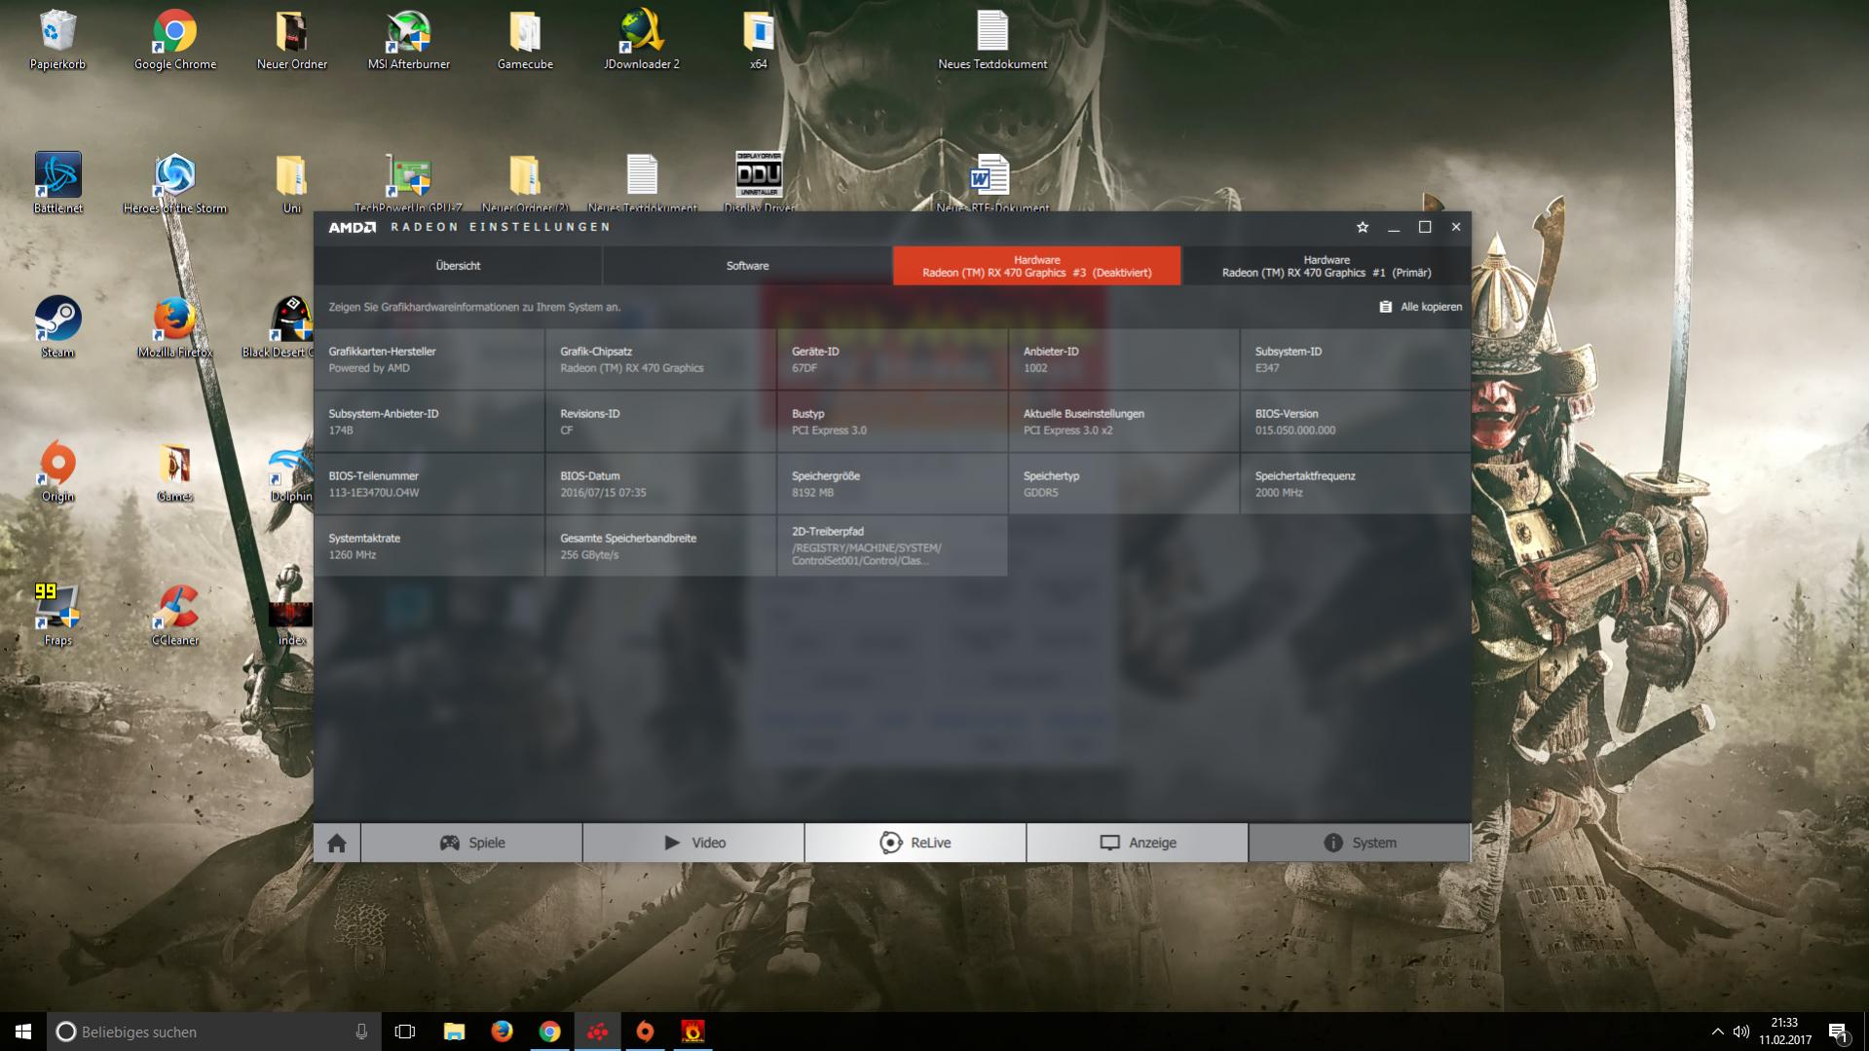This screenshot has height=1051, width=1869.
Task: Open the Spiele gaming section
Action: tap(471, 843)
